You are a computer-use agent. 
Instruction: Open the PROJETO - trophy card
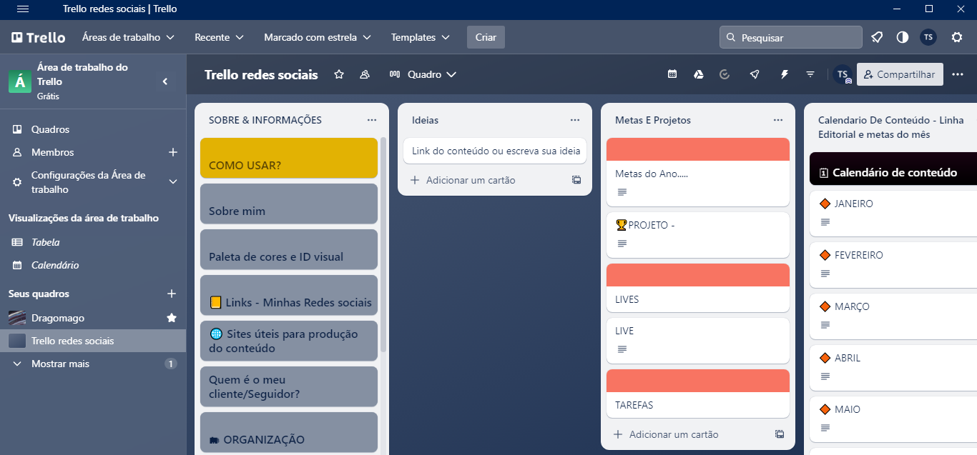[x=698, y=235]
